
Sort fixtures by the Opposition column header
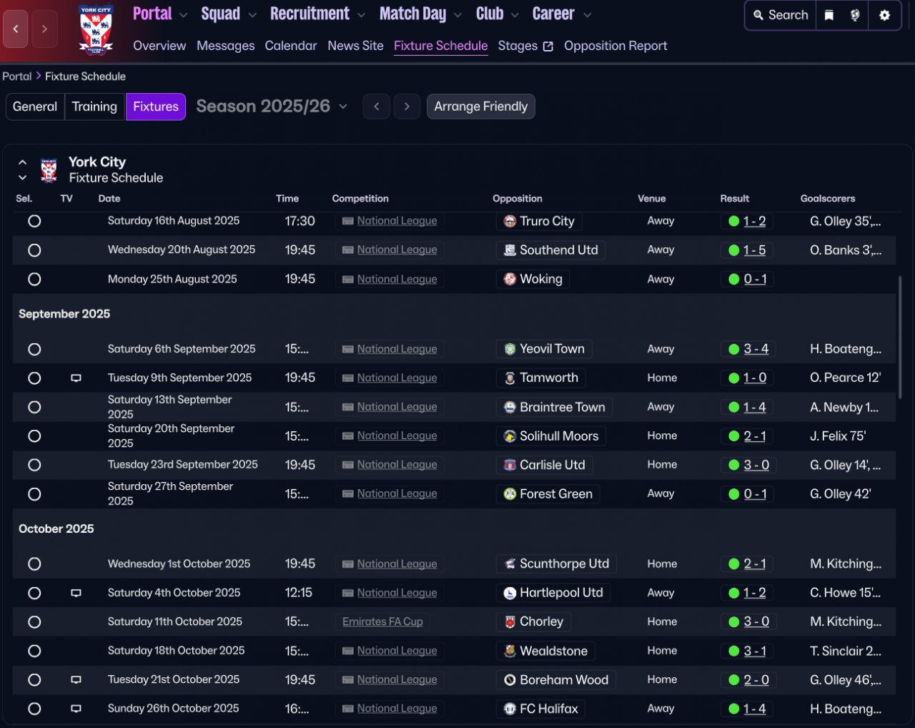518,199
